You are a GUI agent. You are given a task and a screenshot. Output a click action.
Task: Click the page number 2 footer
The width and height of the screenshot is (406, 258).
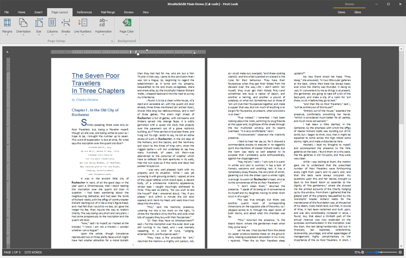pos(289,244)
